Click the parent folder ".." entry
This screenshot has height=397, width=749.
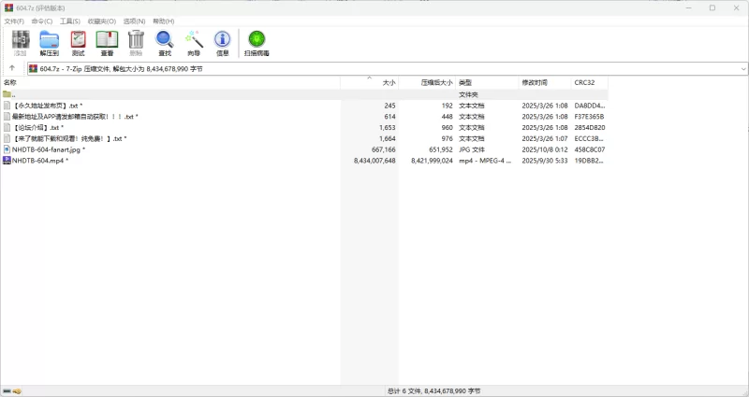click(x=12, y=94)
